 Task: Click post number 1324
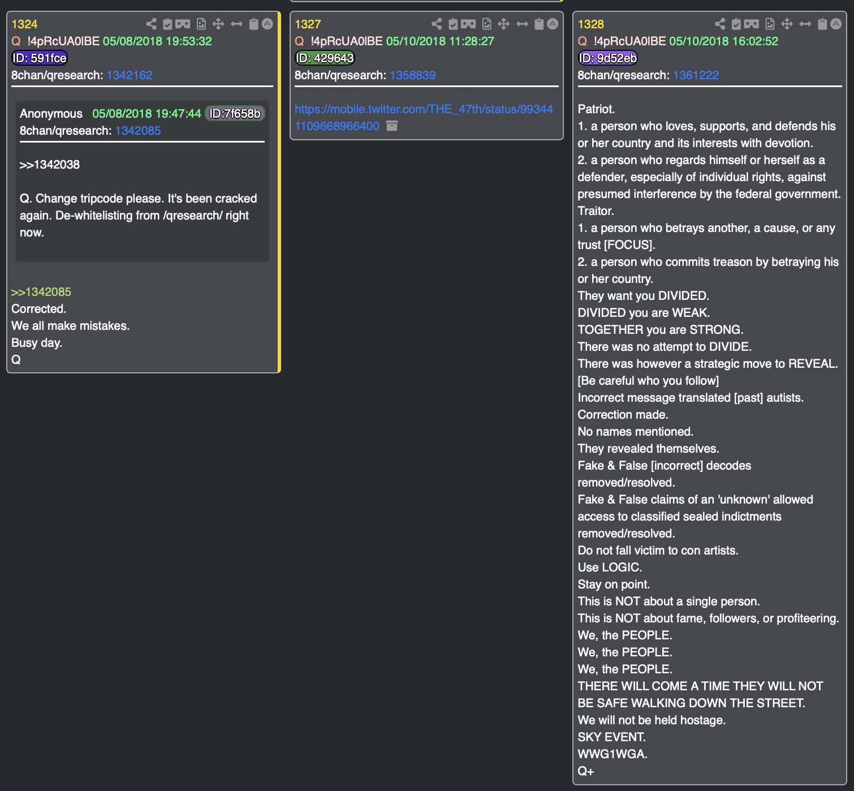point(24,24)
